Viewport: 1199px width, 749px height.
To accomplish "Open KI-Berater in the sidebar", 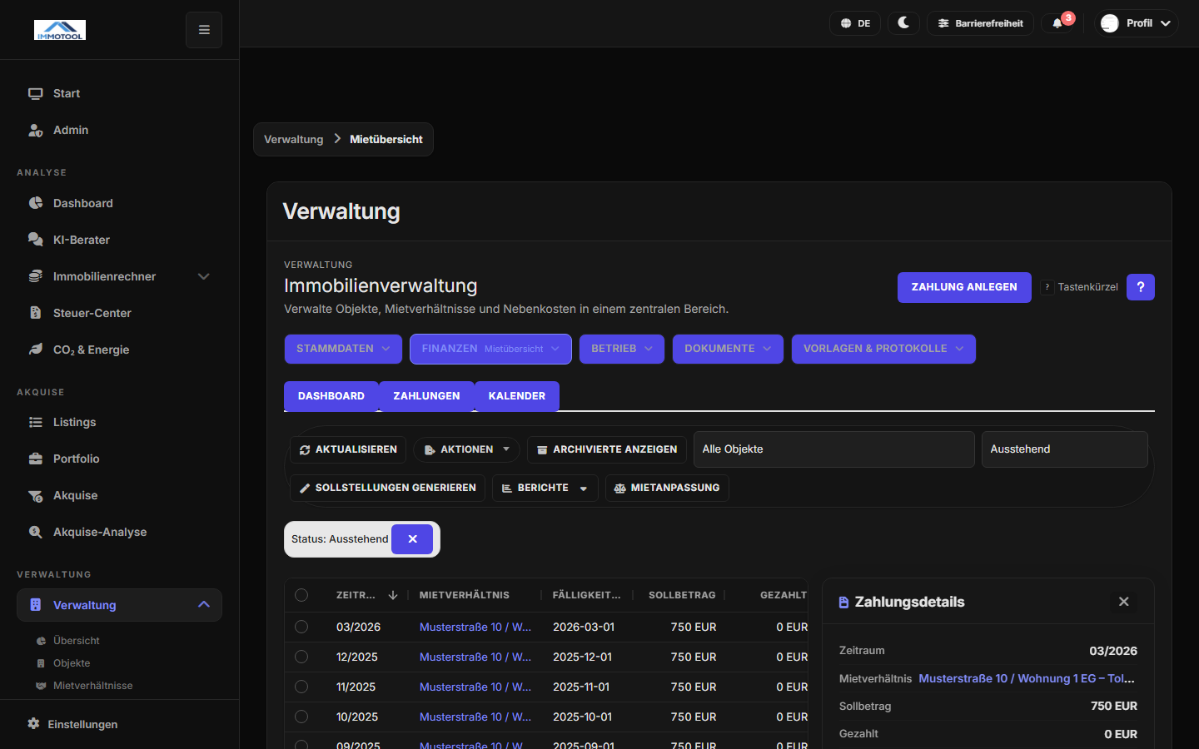I will tap(80, 240).
